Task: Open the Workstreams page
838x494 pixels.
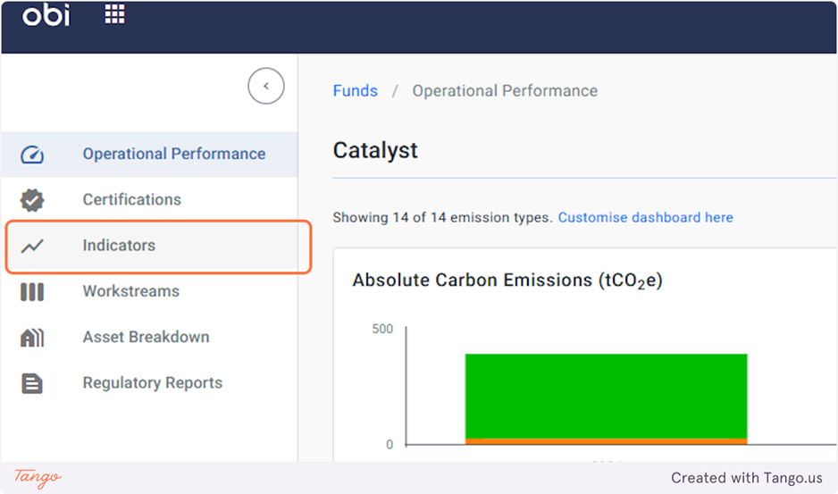Action: coord(130,291)
